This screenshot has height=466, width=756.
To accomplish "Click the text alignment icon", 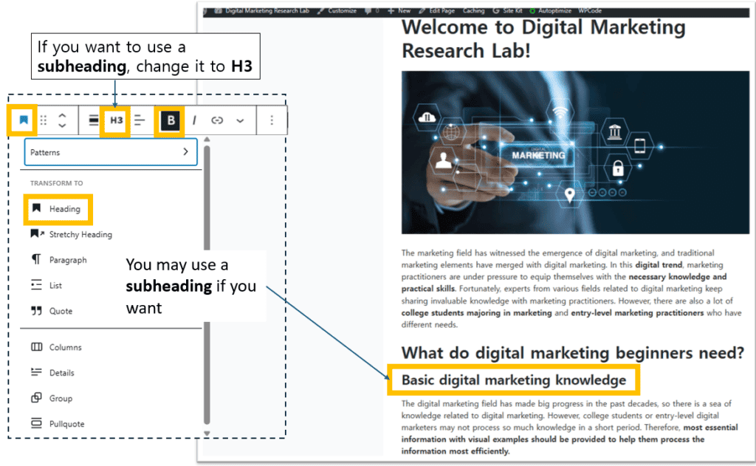I will pyautogui.click(x=140, y=120).
